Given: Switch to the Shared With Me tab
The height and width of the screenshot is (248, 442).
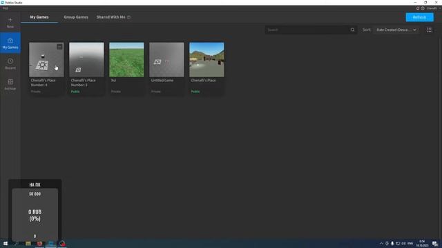Looking at the screenshot, I should point(110,17).
